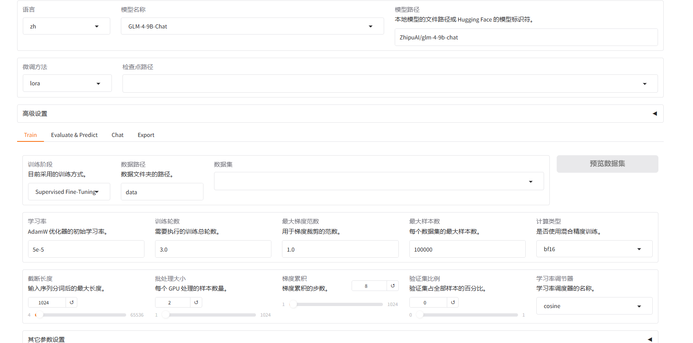Expand the 其它参数设置 section
The height and width of the screenshot is (343, 693).
[x=650, y=339]
